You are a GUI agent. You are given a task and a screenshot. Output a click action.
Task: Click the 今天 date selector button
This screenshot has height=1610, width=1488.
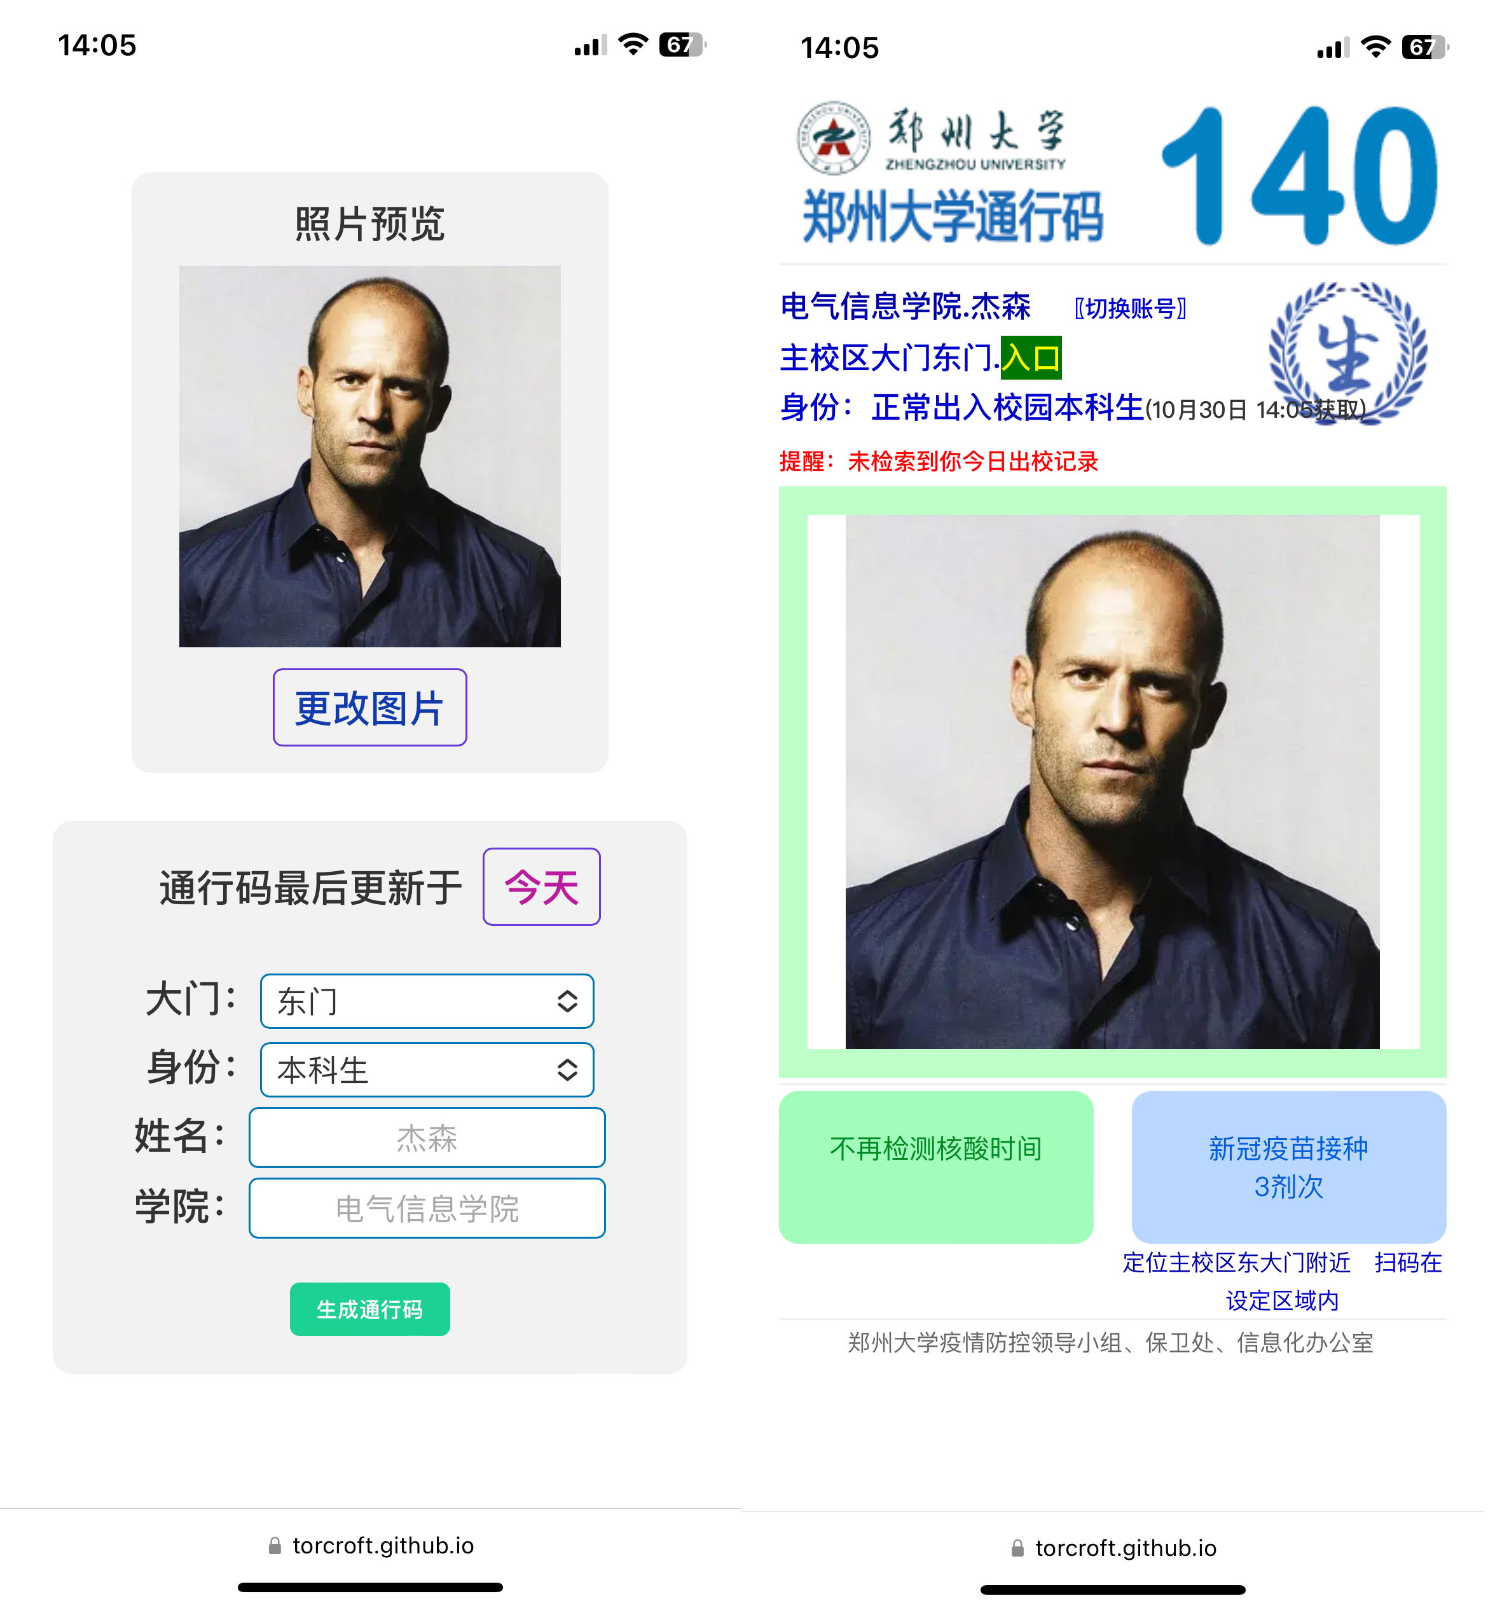[542, 888]
